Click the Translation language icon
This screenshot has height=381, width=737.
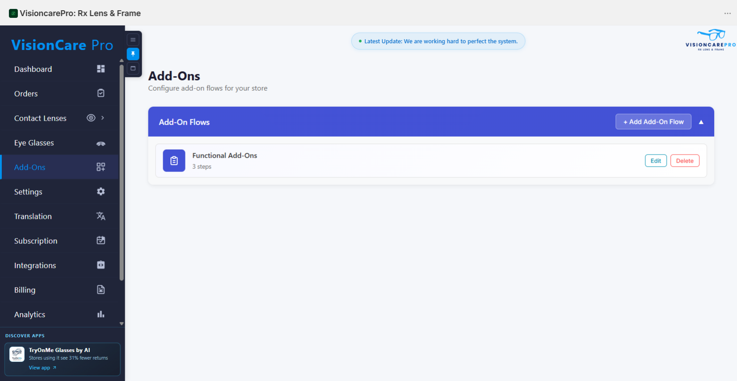click(x=101, y=216)
